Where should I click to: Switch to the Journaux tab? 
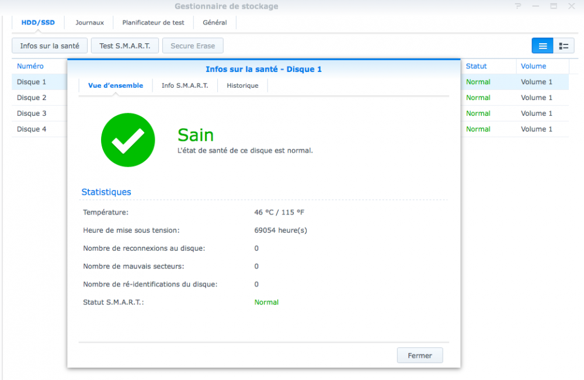[89, 22]
